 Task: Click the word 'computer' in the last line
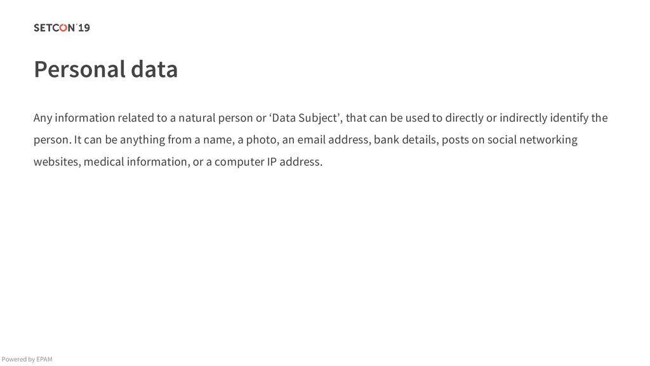tap(239, 162)
